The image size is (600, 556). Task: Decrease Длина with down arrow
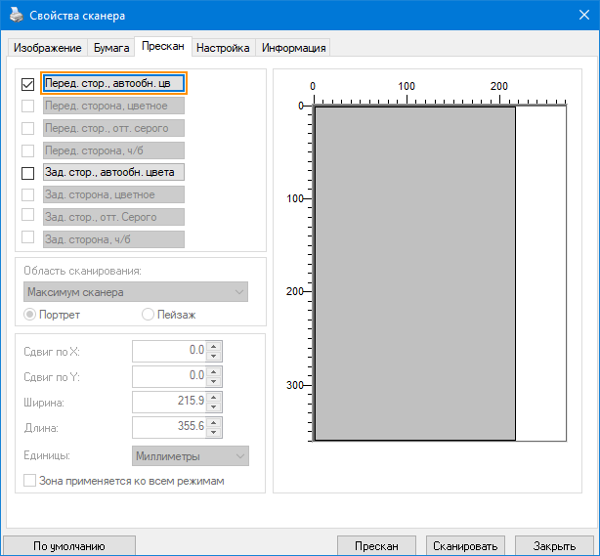[x=214, y=433]
